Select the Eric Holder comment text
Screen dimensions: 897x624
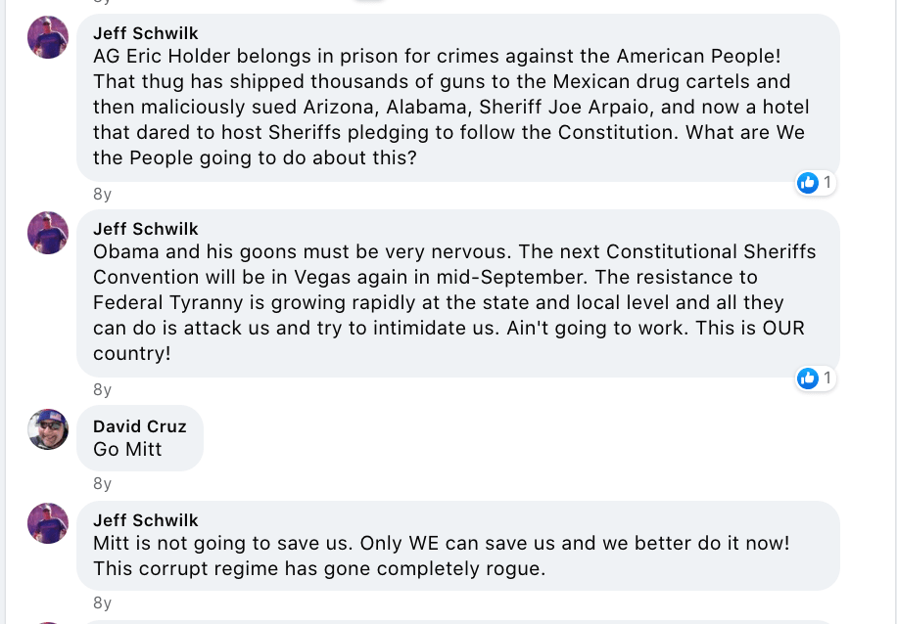[450, 107]
